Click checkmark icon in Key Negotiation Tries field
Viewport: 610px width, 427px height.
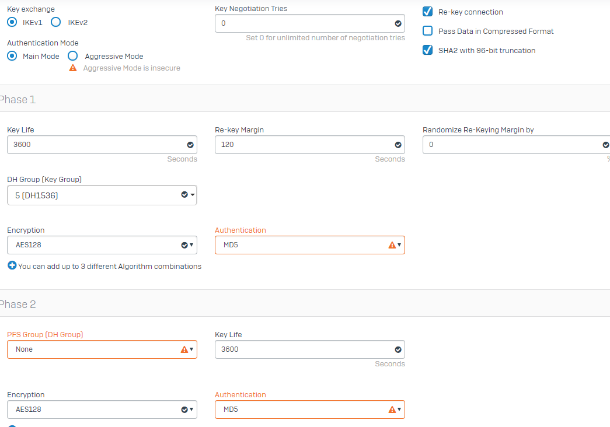click(398, 24)
